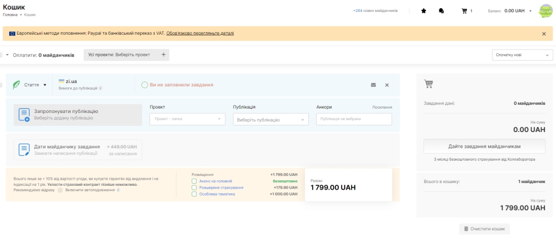
Task: Select the Усі проекти tab
Action: tap(119, 55)
